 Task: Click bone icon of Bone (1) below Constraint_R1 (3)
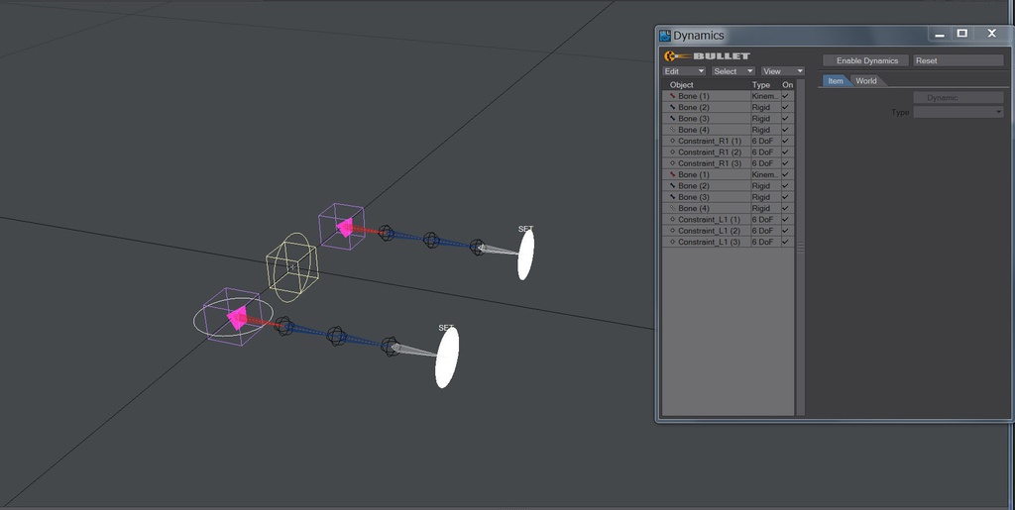(673, 174)
